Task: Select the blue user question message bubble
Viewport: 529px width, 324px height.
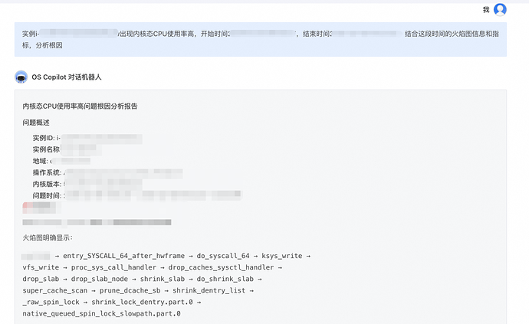Action: pos(261,39)
